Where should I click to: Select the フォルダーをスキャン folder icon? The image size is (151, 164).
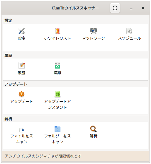click(58, 129)
